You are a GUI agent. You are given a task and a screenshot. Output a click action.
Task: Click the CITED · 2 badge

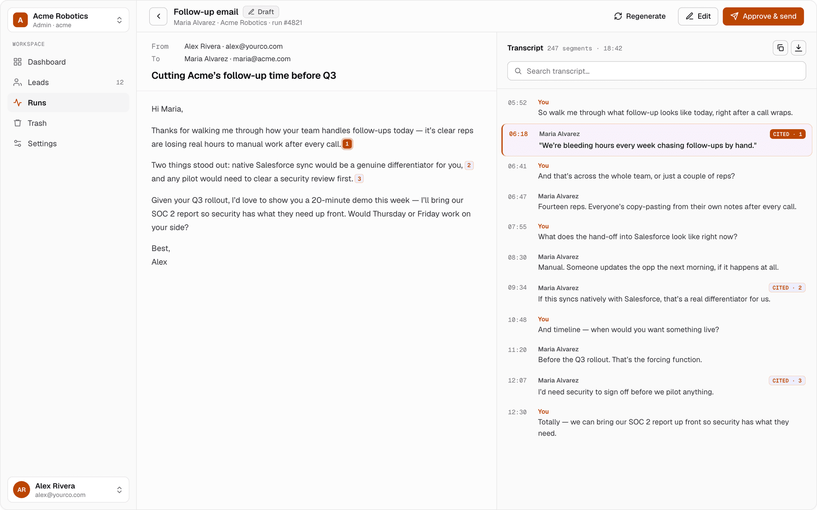(787, 288)
